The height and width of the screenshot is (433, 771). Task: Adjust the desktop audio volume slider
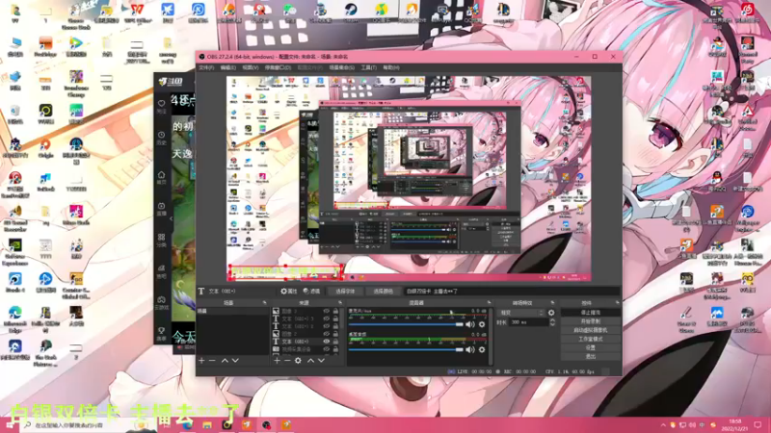(x=406, y=349)
